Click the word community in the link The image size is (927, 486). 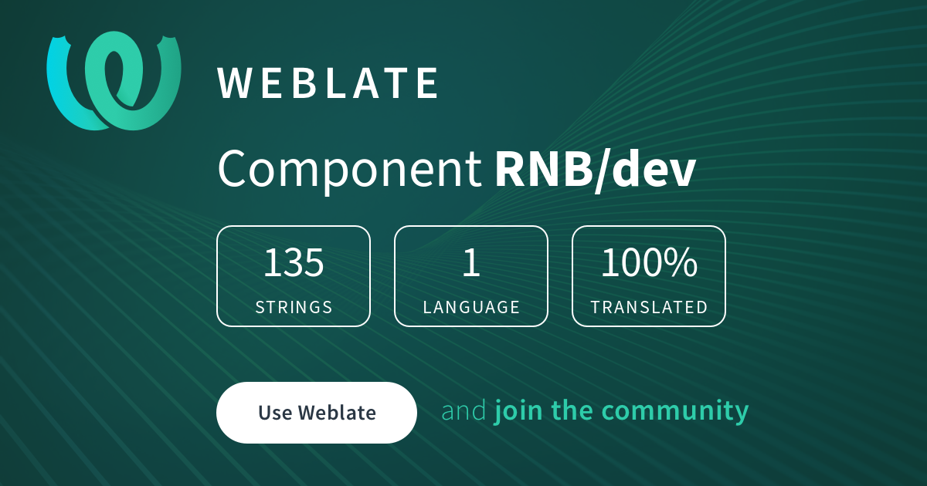[x=674, y=411]
